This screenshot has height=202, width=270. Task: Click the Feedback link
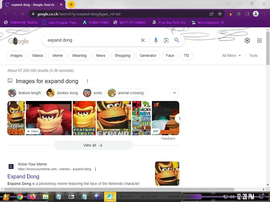pyautogui.click(x=168, y=138)
